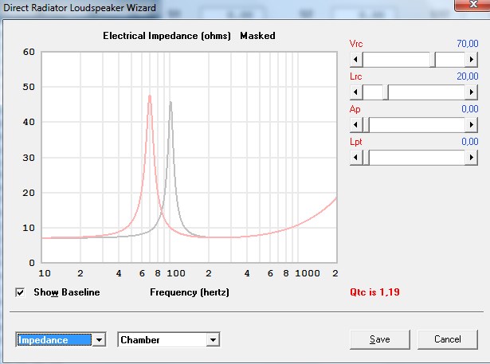The image size is (490, 364).
Task: Click the Show Baseline label text
Action: tap(67, 292)
